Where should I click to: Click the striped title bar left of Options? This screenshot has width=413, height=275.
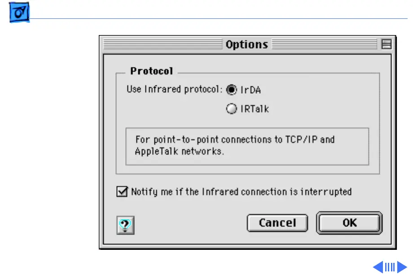coord(162,44)
